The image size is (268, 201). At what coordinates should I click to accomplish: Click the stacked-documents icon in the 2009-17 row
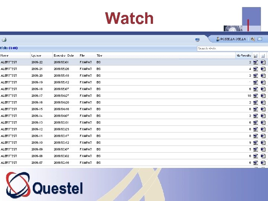tap(263, 96)
